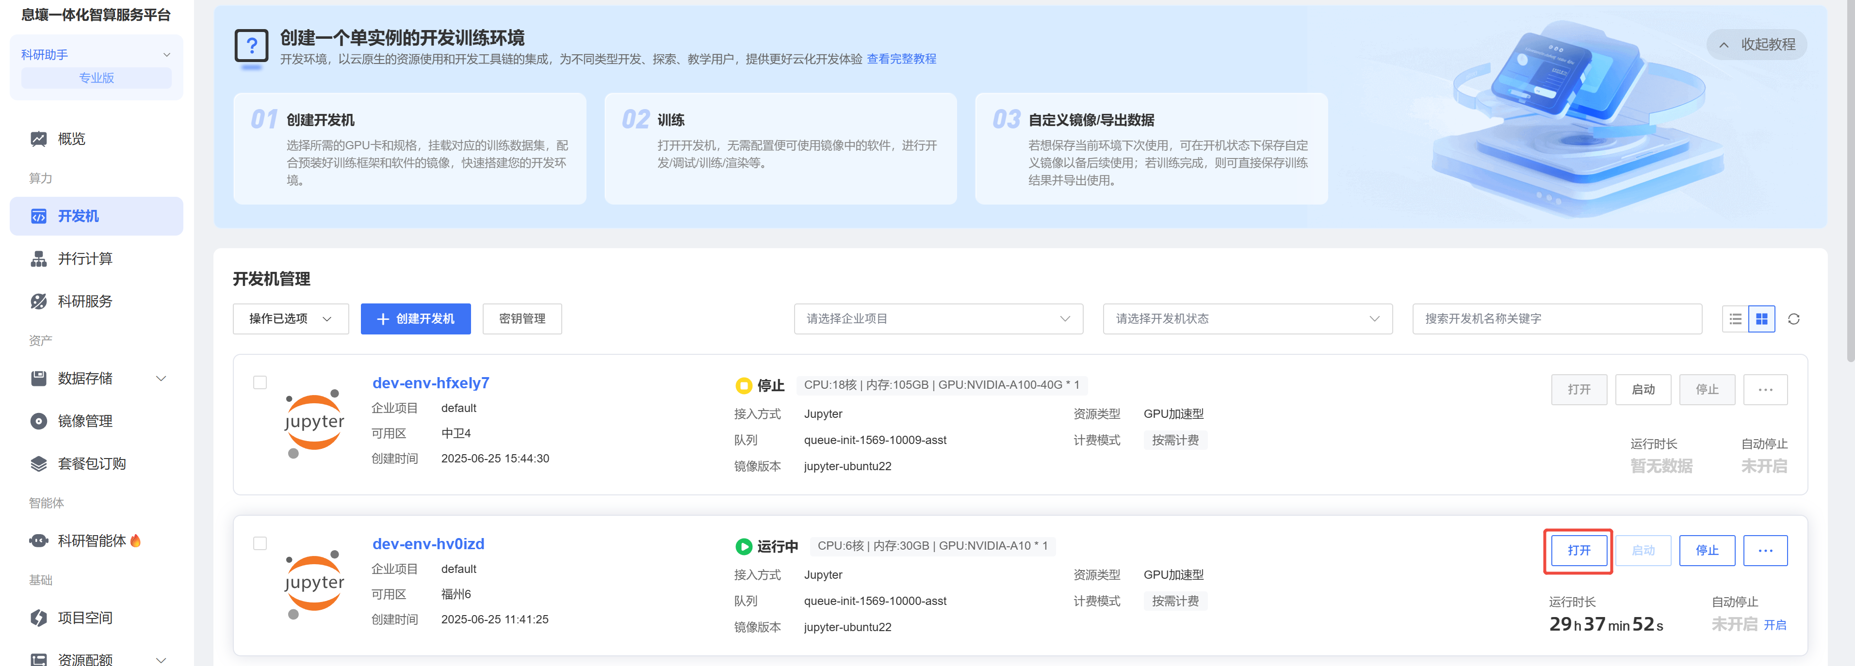Select the dev-env-hfxely7 checkbox

(260, 382)
